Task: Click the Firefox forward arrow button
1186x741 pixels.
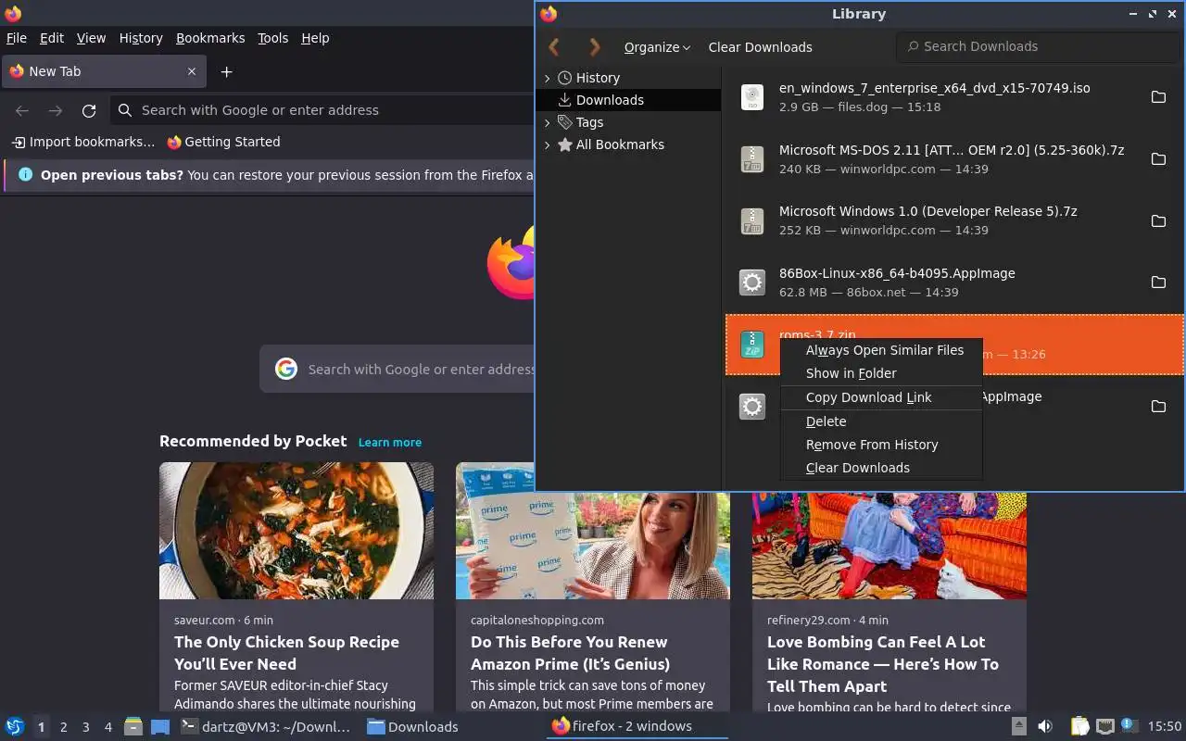Action: pyautogui.click(x=56, y=110)
